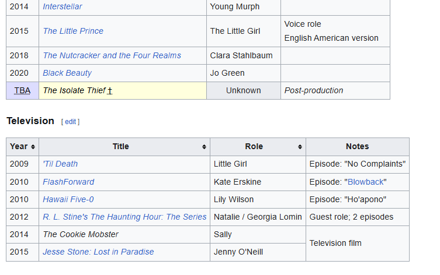Viewport: 440px width, 275px height.
Task: Select the Young Murph role cell
Action: (x=244, y=6)
